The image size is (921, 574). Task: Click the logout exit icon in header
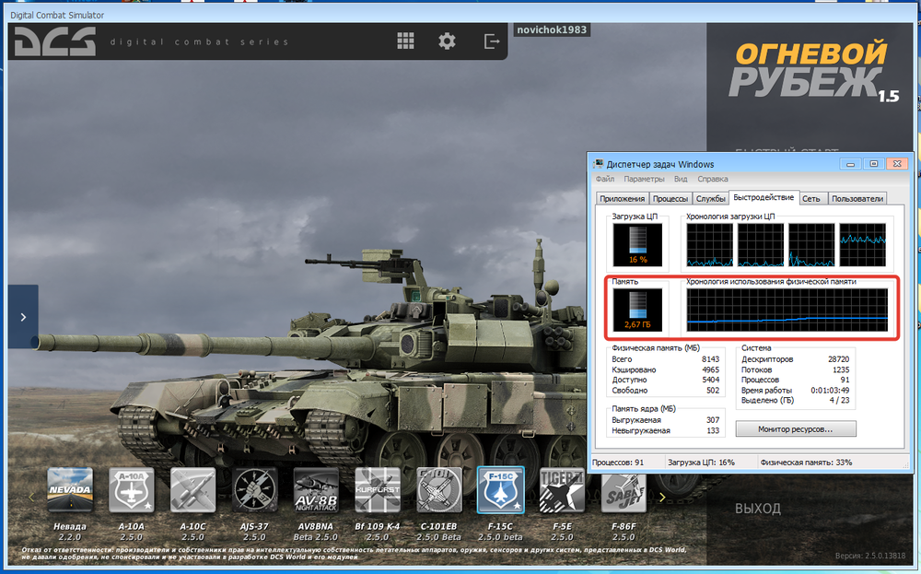[x=492, y=41]
